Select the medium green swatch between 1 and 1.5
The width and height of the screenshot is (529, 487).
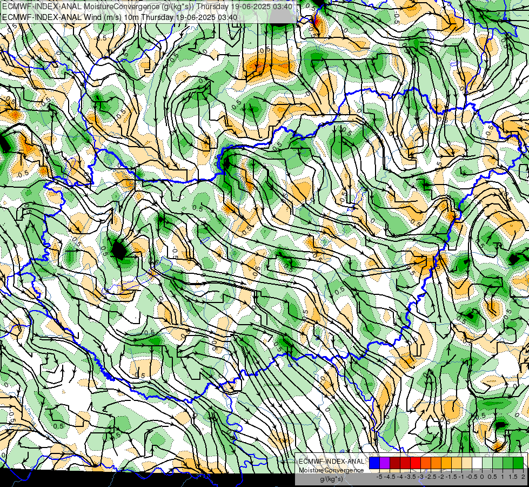click(x=508, y=463)
